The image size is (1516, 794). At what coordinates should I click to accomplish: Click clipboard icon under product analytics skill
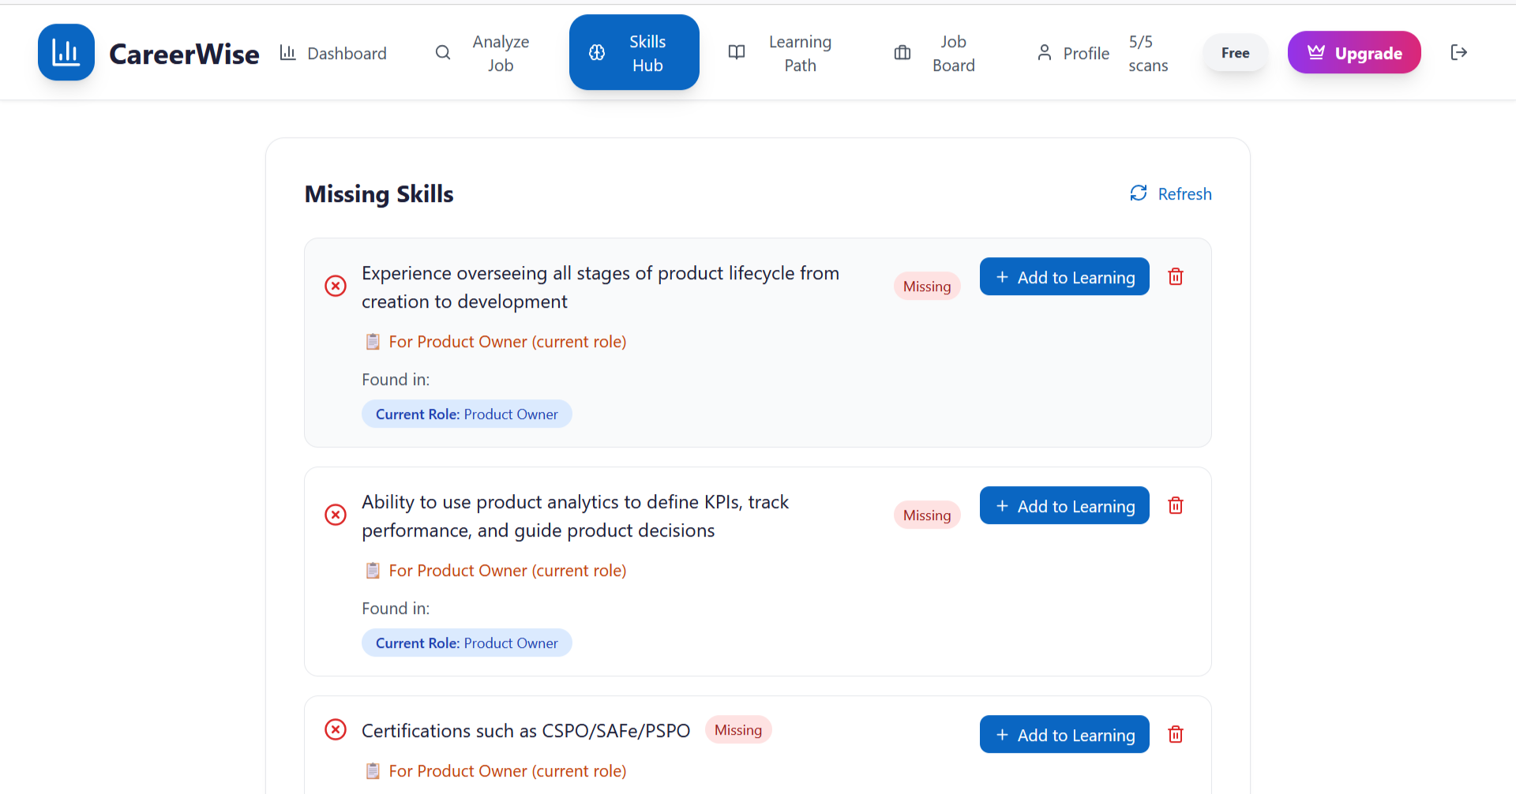point(373,571)
